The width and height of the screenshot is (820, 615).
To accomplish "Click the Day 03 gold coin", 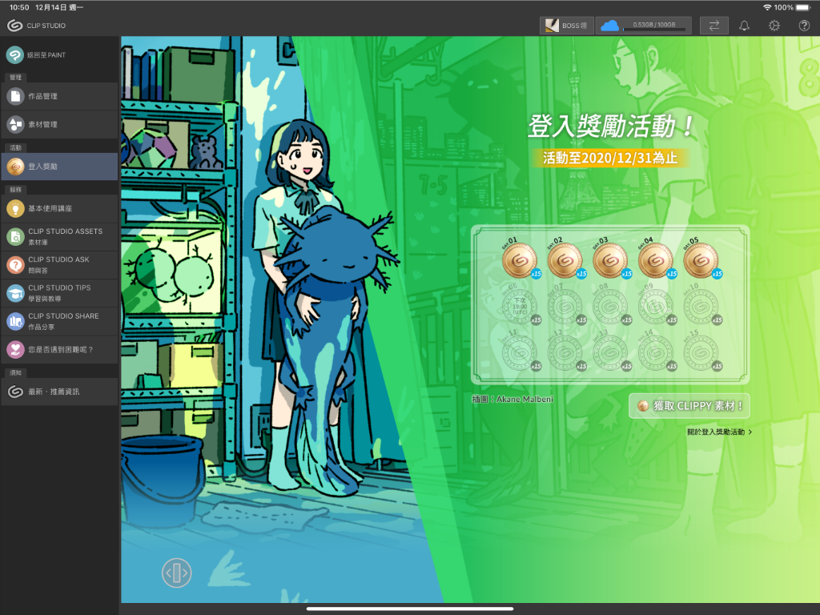I will [610, 260].
